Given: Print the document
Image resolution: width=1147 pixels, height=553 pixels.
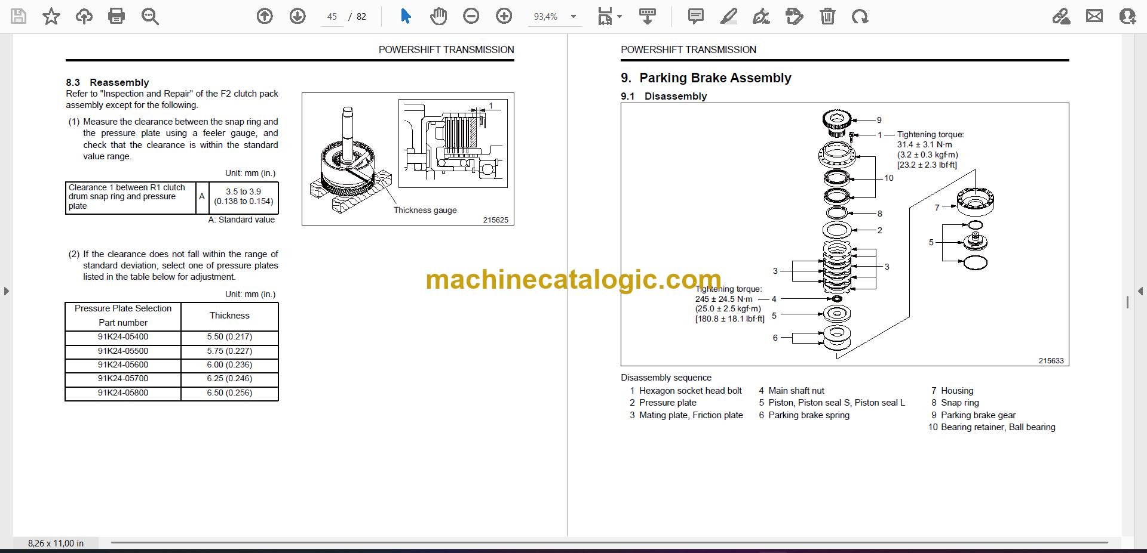Looking at the screenshot, I should pos(116,16).
